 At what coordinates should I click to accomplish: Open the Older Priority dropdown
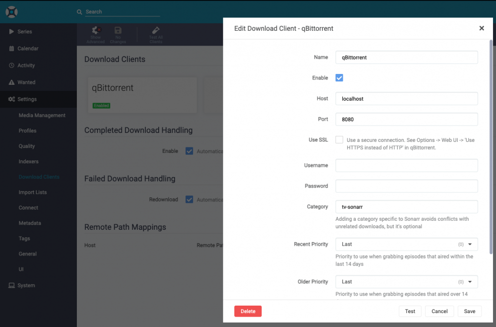(407, 282)
